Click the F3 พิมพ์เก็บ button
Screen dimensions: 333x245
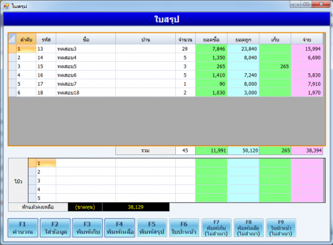[87, 228]
